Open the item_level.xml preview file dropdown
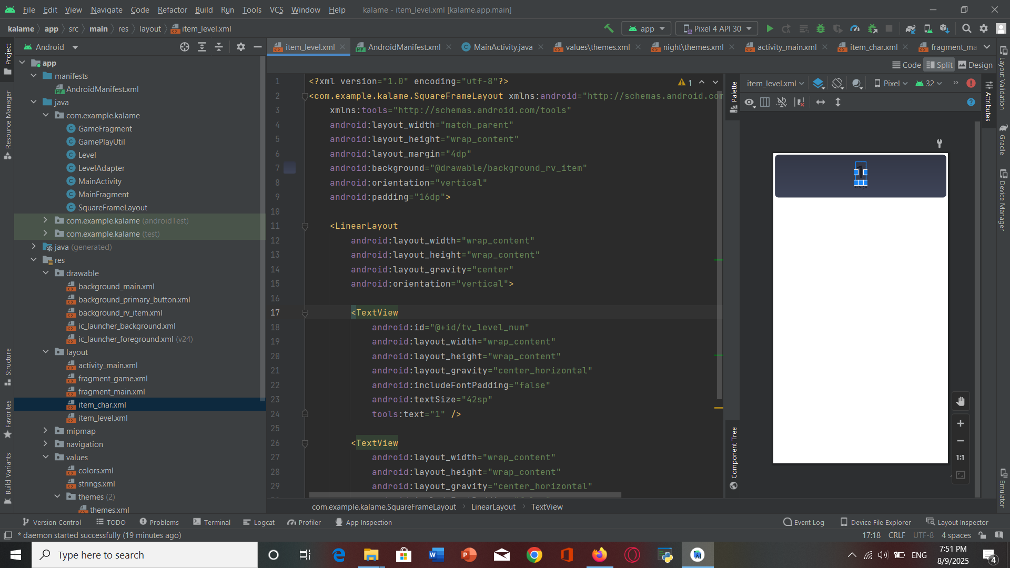The image size is (1010, 568). [x=775, y=83]
